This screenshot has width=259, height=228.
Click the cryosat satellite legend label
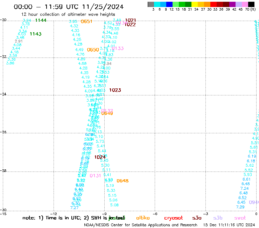coord(174,218)
